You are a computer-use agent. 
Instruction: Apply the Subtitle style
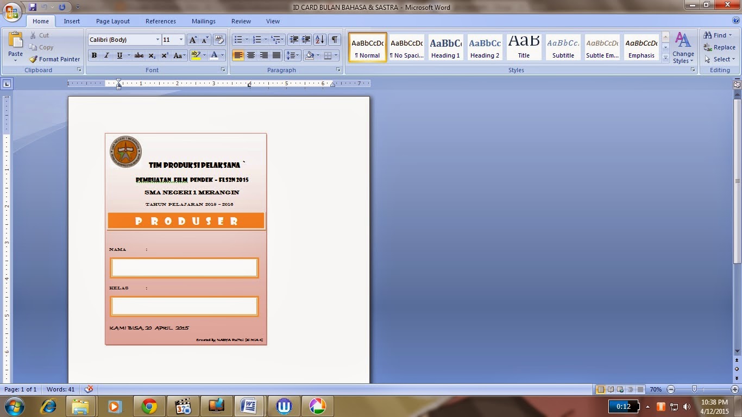[x=563, y=47]
